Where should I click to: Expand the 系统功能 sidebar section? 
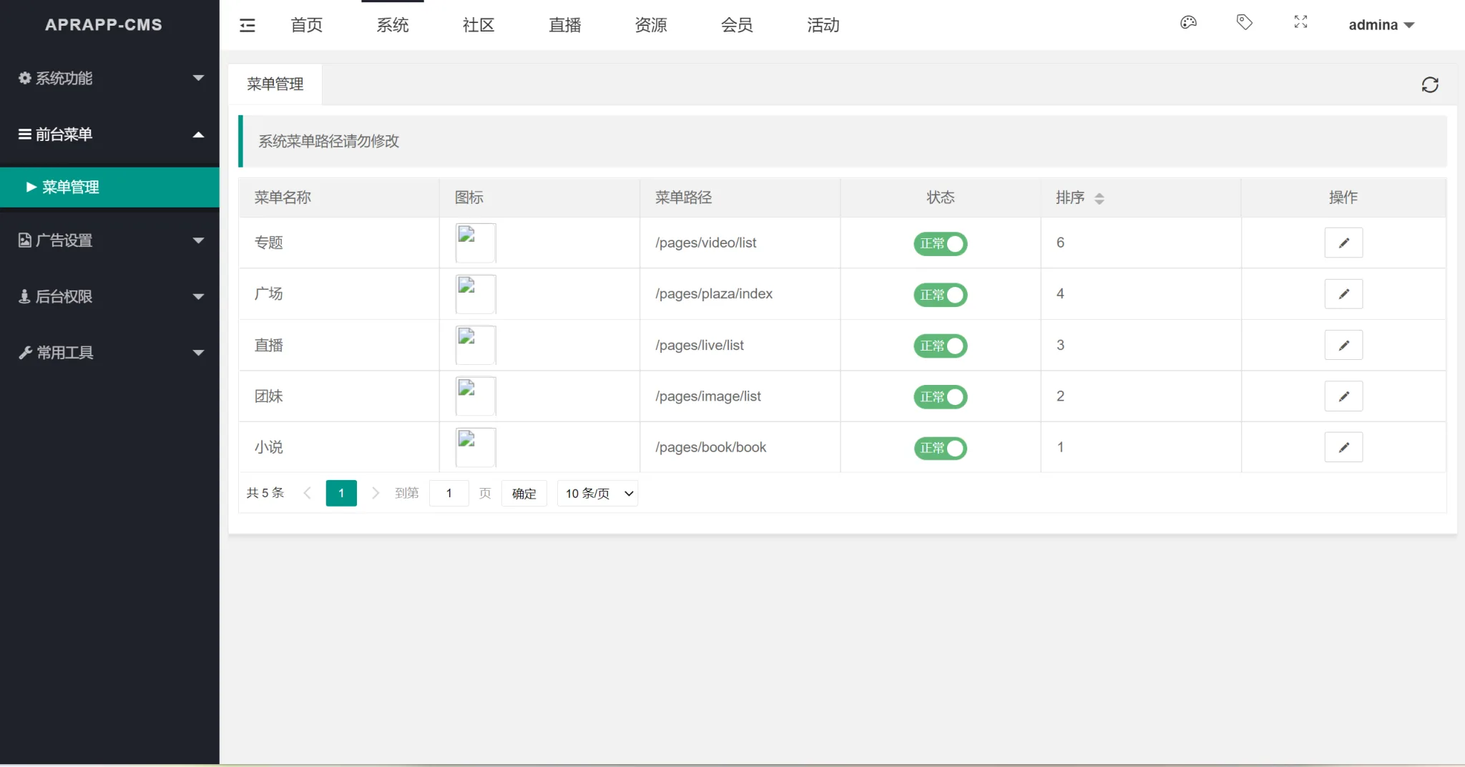(x=109, y=78)
